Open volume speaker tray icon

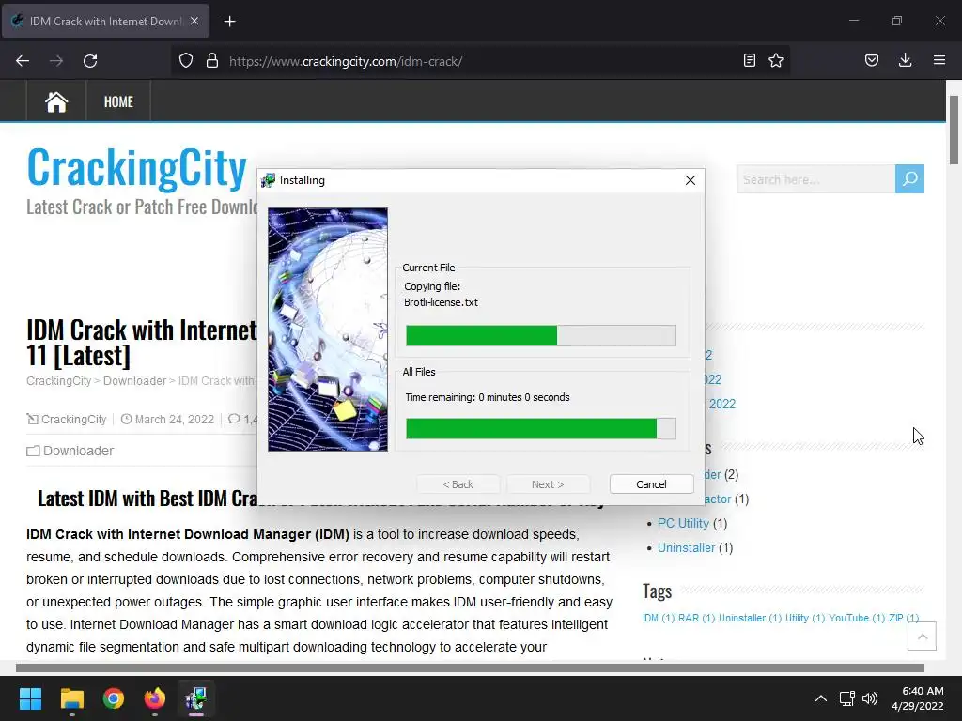click(x=870, y=698)
